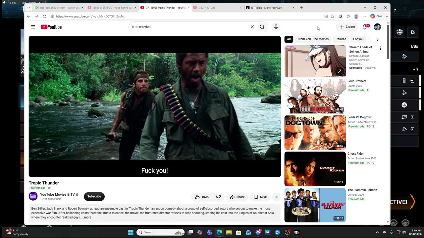Select the 'All' filter chip
This screenshot has width=424, height=238.
(x=289, y=39)
